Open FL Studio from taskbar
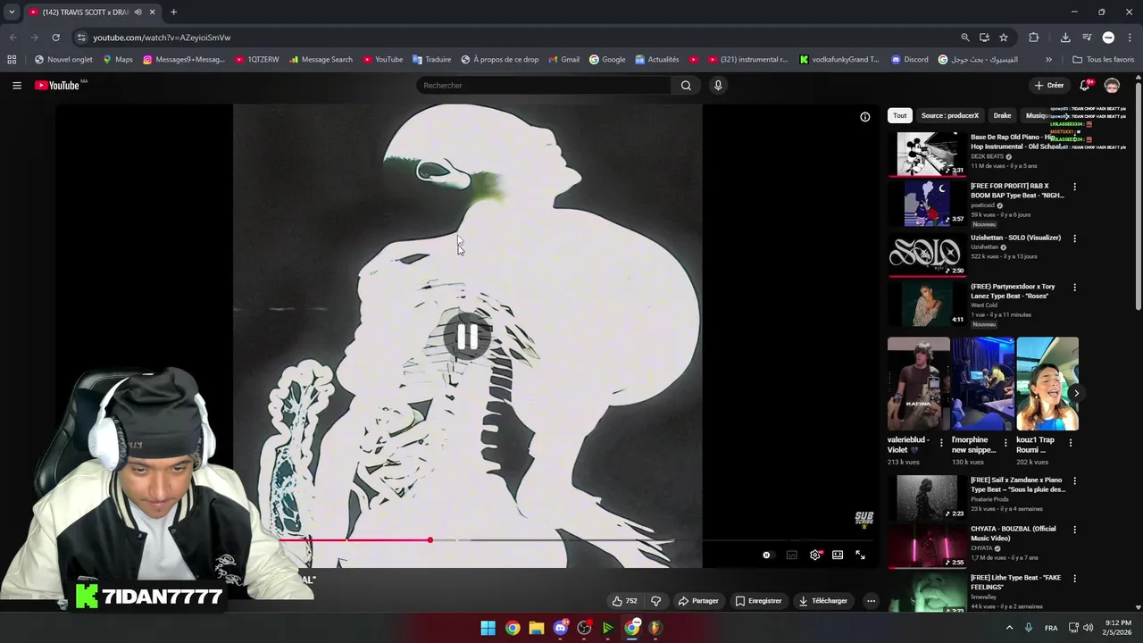The image size is (1143, 643). (655, 628)
